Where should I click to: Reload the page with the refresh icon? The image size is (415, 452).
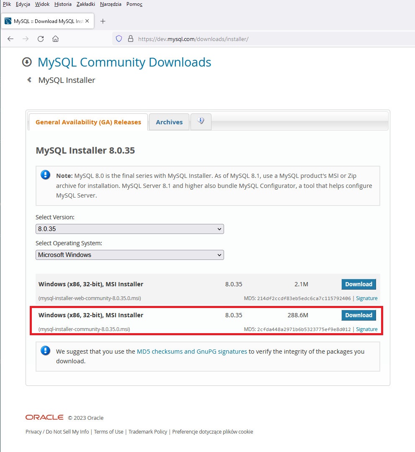click(x=41, y=39)
